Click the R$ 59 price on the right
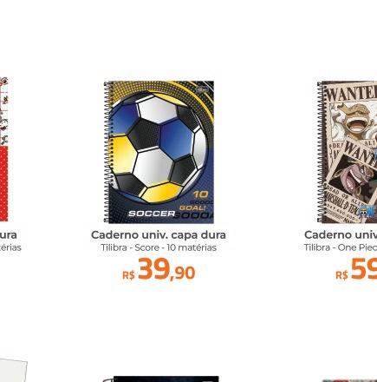The height and width of the screenshot is (382, 377). [x=356, y=270]
